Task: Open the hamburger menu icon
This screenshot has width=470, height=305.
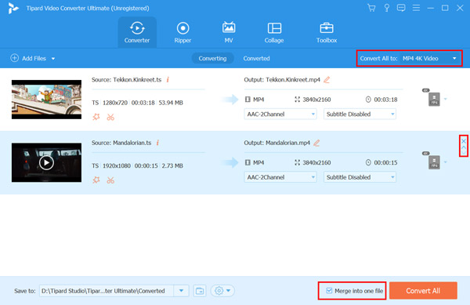Action: 416,8
